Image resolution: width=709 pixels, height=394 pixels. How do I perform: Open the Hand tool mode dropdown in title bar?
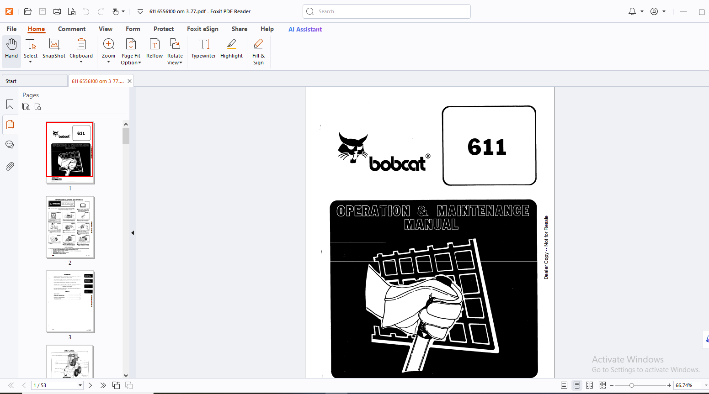tap(123, 11)
